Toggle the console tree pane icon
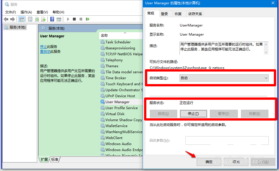Screen dimensions: 279x171 tap(21, 19)
